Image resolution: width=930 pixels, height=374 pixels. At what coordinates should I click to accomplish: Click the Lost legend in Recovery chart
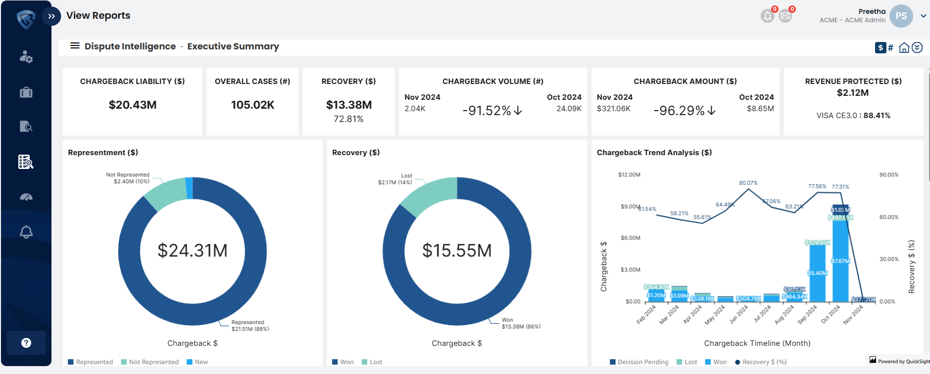tap(372, 362)
